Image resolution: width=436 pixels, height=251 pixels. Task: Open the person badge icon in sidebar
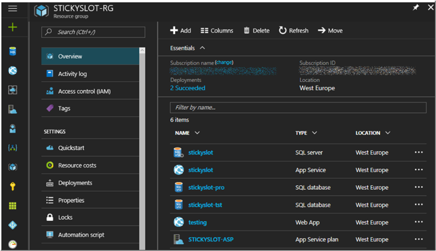tap(13, 129)
